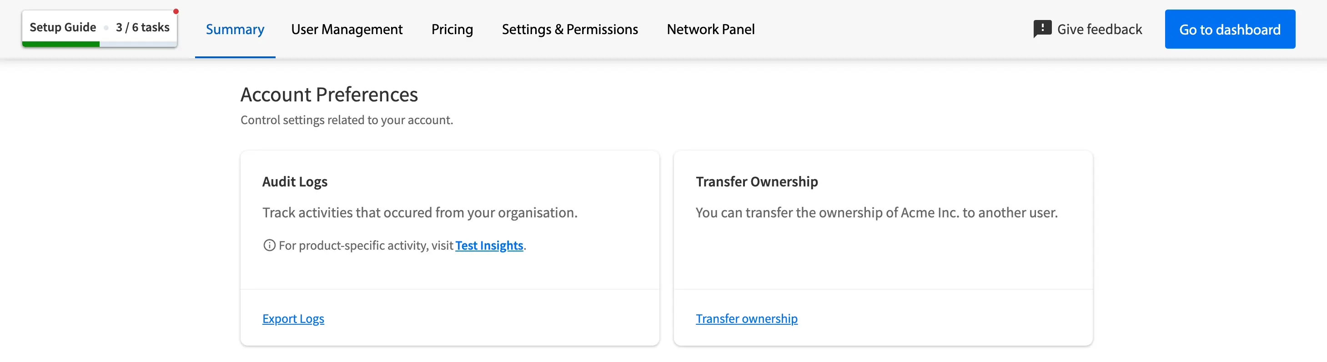
Task: Switch to the Network Panel tab
Action: point(710,30)
